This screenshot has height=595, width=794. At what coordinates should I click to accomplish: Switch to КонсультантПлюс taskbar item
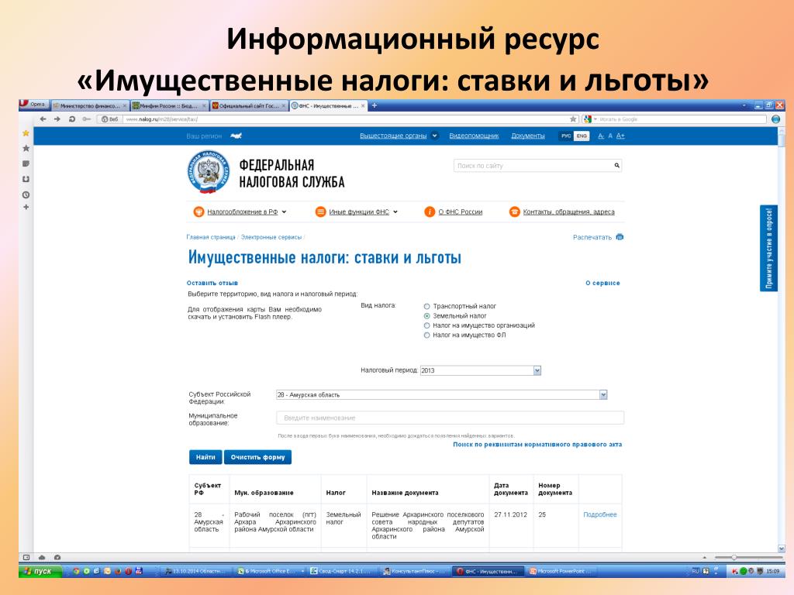click(414, 571)
